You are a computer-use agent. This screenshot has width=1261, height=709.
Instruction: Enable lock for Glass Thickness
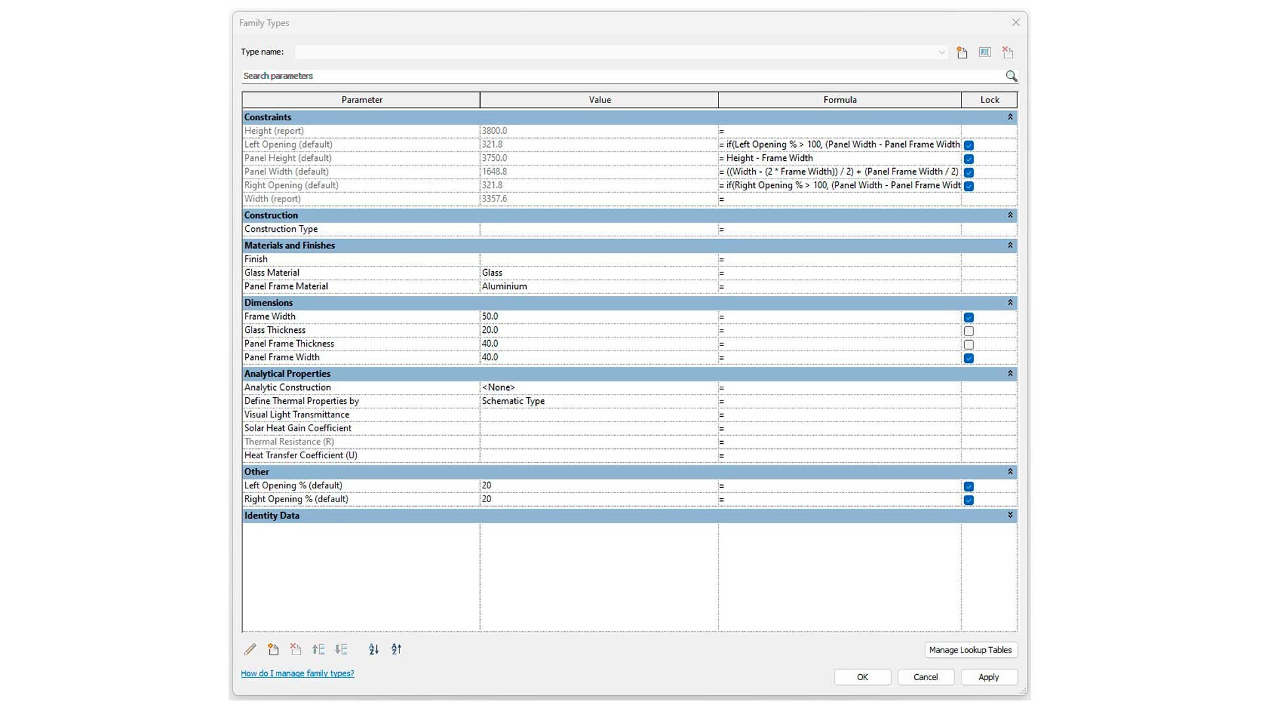969,331
